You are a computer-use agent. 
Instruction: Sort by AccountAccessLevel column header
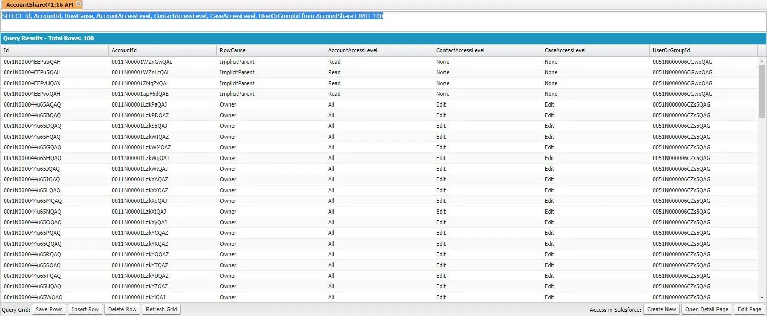[379, 50]
